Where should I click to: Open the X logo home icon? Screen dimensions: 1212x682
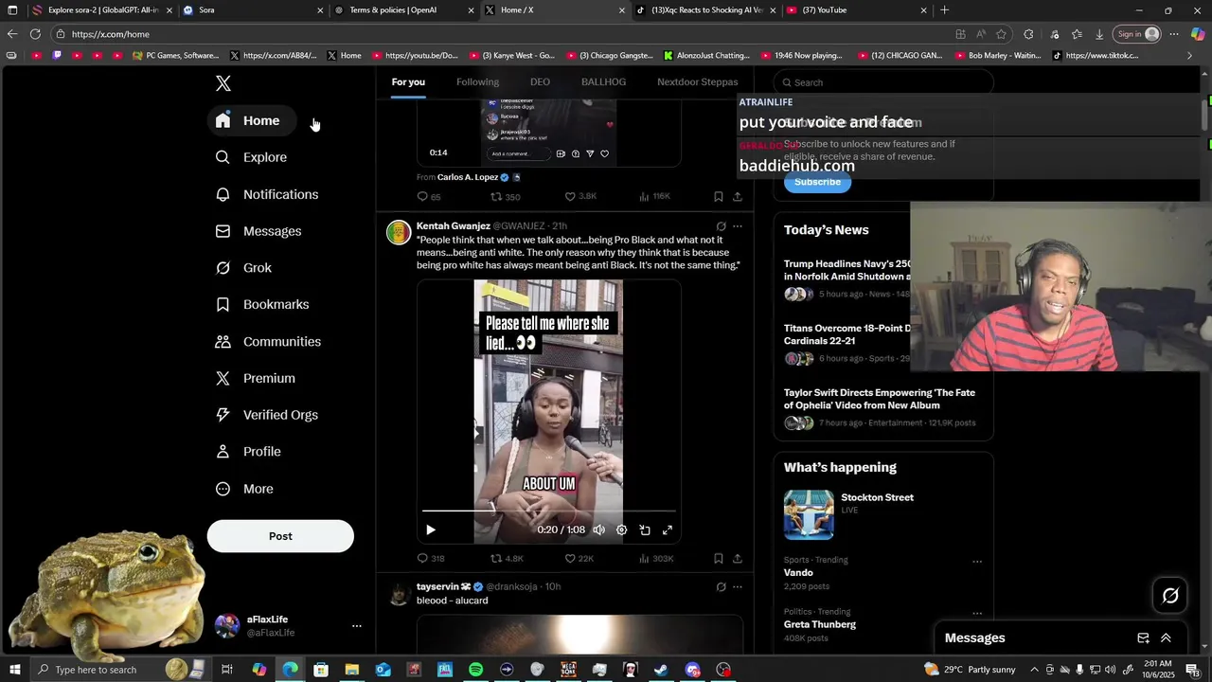point(223,83)
